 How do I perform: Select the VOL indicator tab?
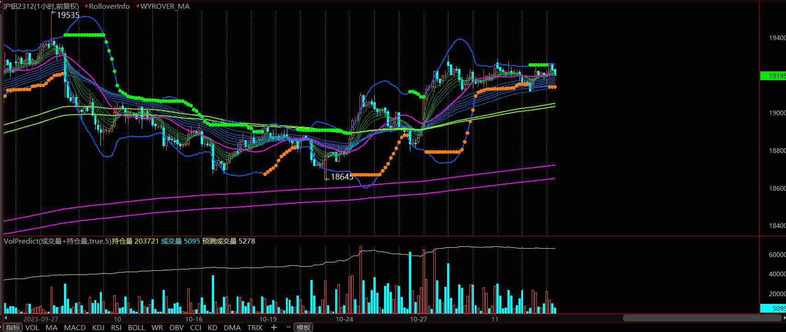click(32, 327)
